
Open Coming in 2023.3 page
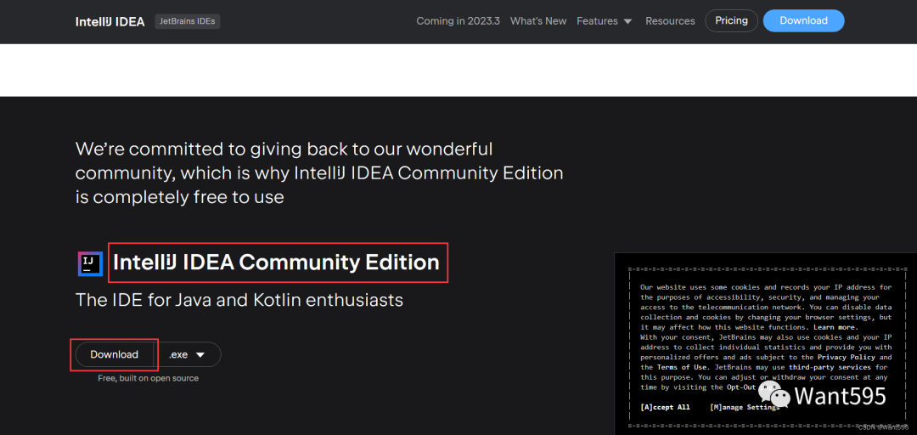pos(458,21)
